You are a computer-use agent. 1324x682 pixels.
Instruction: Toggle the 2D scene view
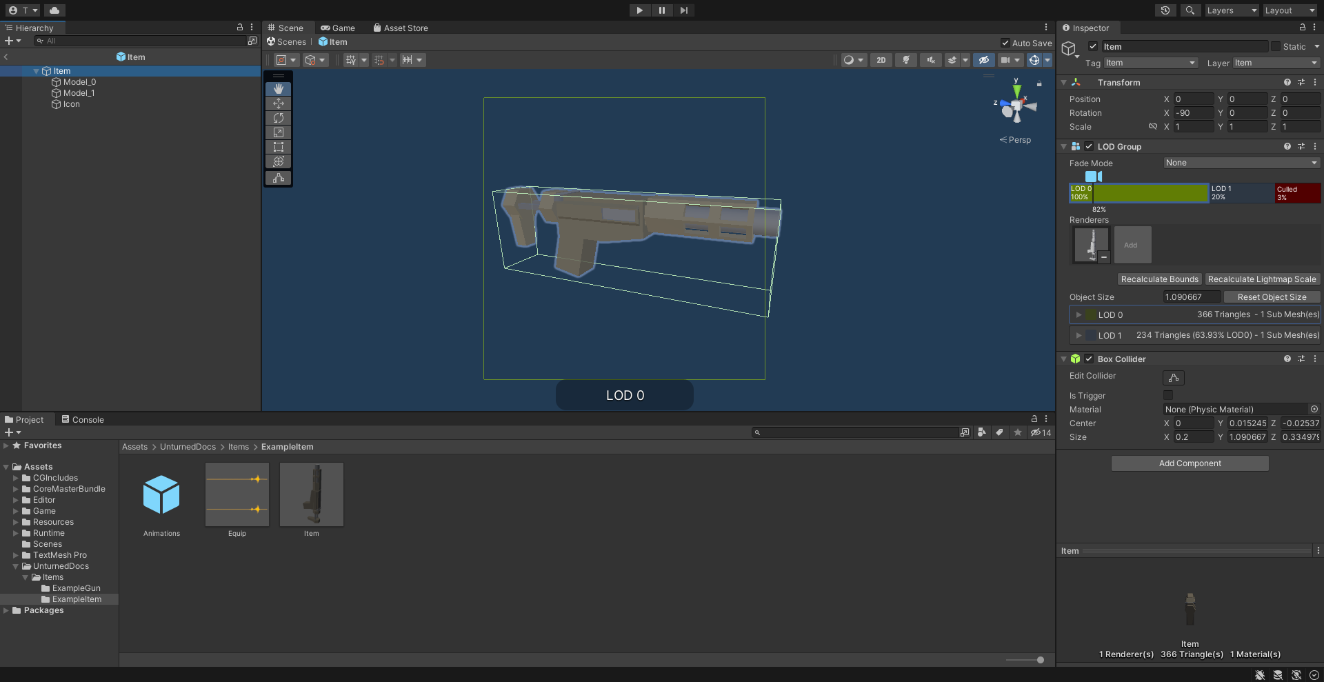(881, 60)
